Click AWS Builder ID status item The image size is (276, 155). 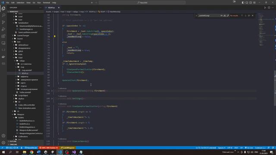49,148
